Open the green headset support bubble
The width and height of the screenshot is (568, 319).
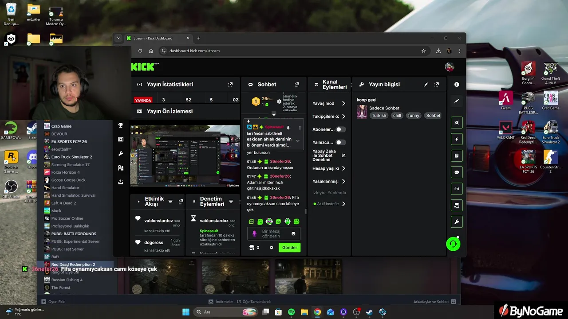tap(453, 244)
